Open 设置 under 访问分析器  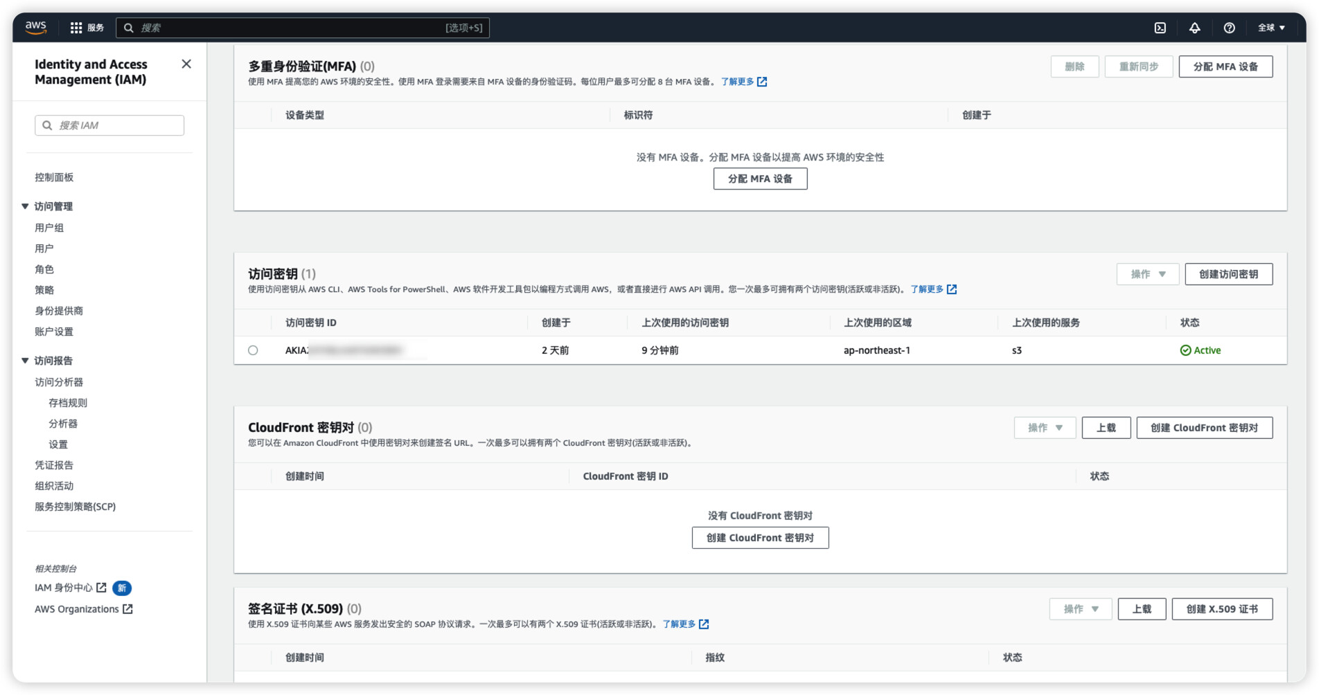[x=58, y=444]
